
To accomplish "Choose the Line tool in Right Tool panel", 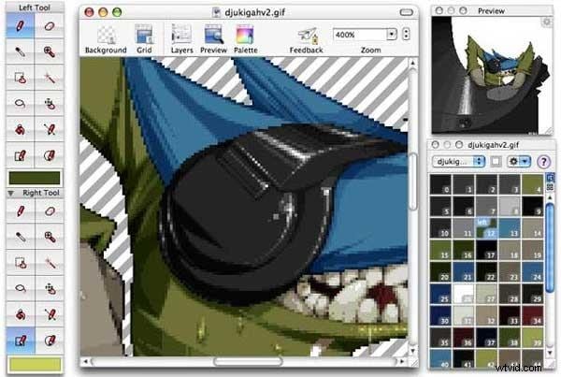I will [x=50, y=314].
